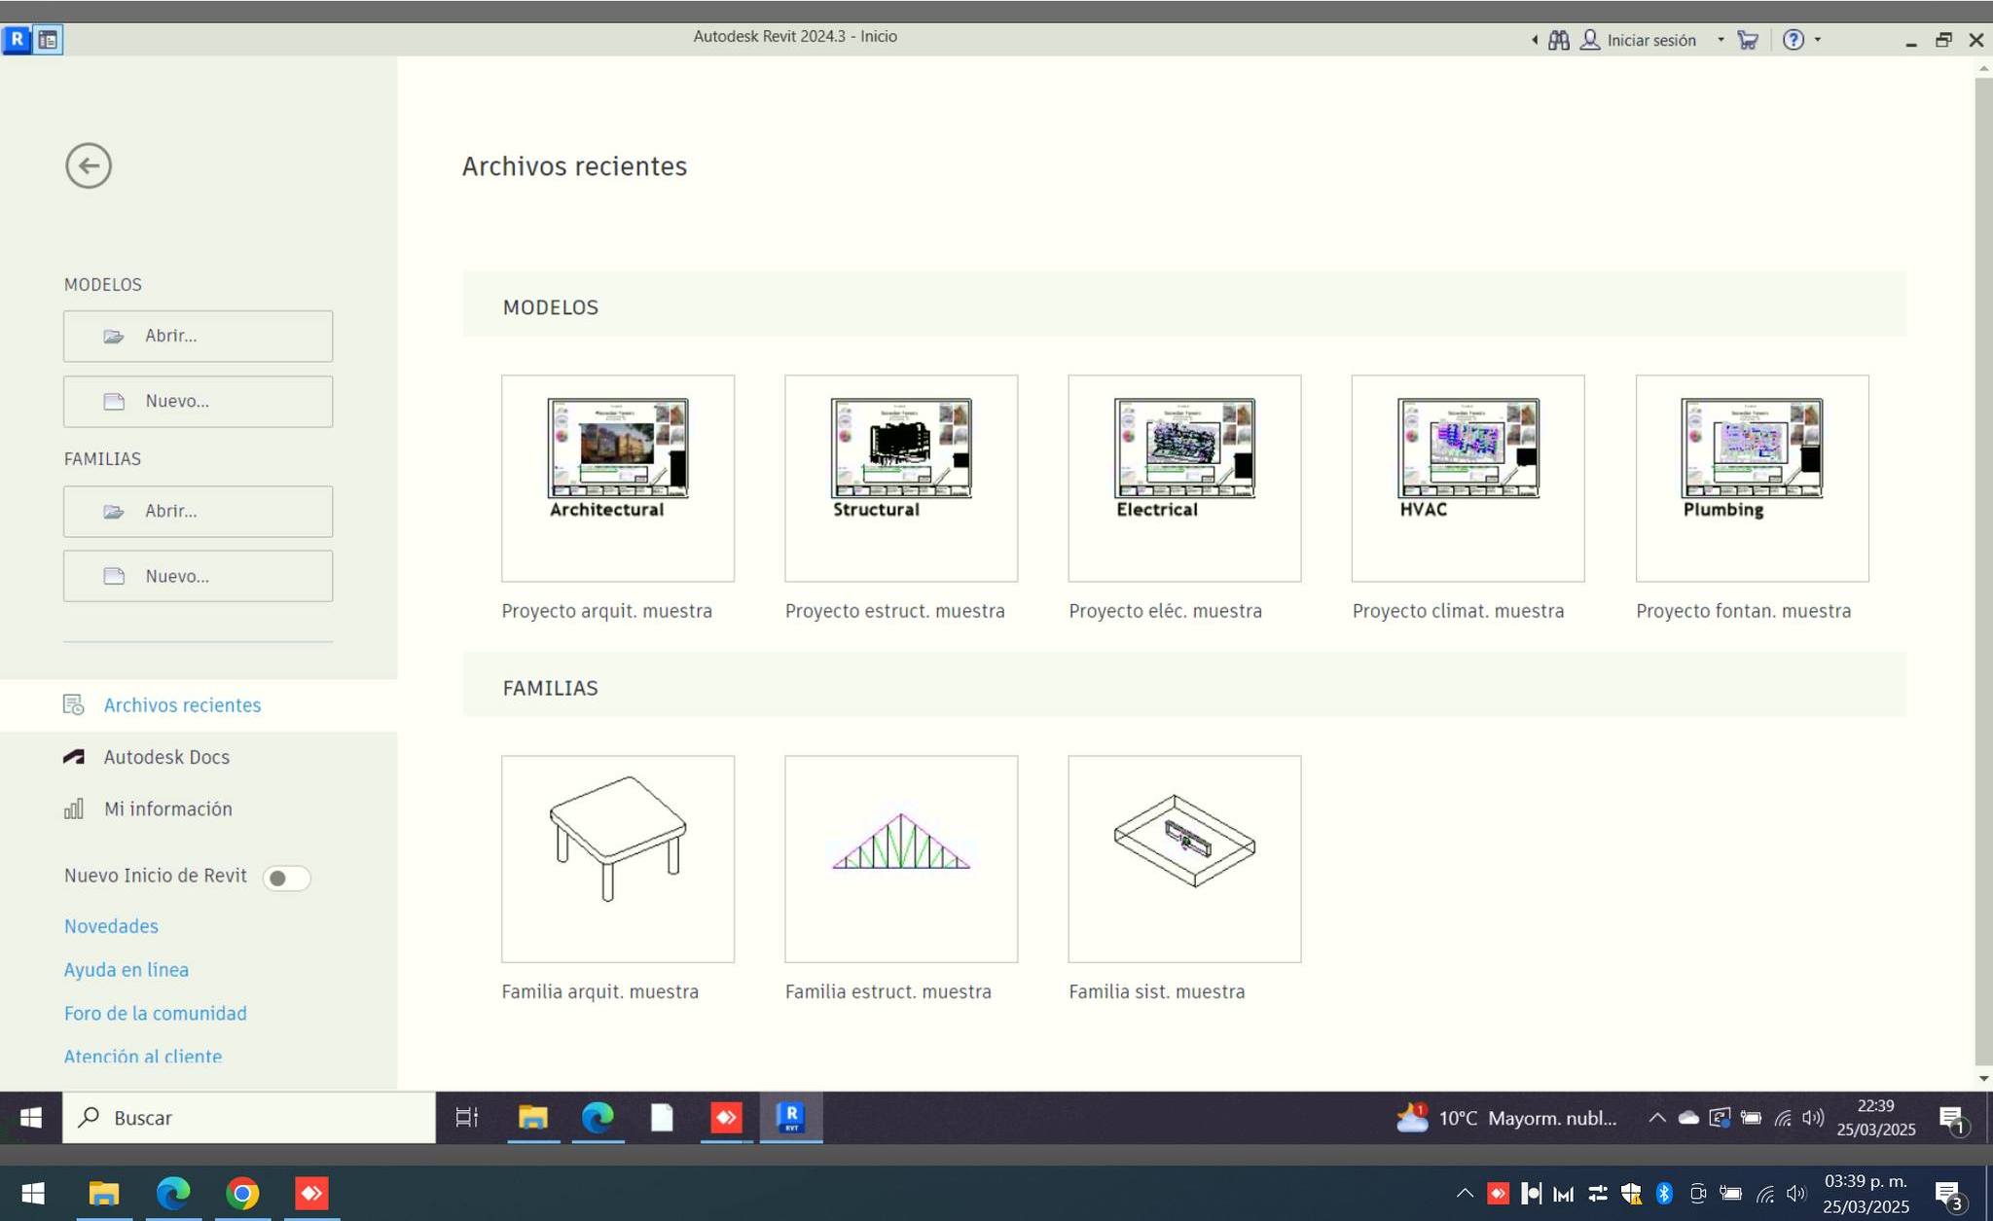The height and width of the screenshot is (1221, 1993).
Task: Show hidden icons chevron on the outer taskbar
Action: [x=1465, y=1193]
